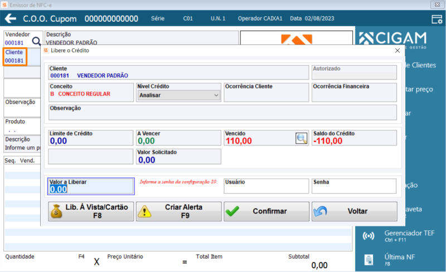Click the Última NF receipt icon

369,260
